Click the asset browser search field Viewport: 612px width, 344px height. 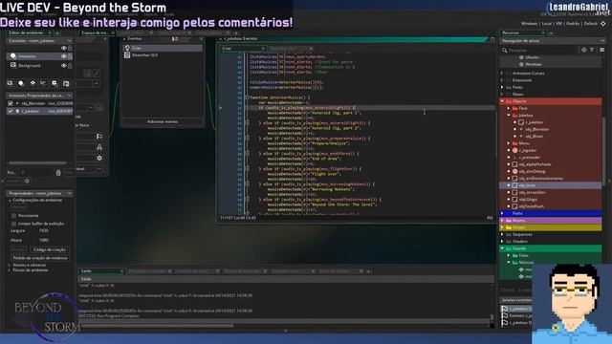(x=542, y=51)
